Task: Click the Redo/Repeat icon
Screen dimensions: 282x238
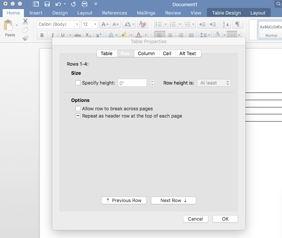Action: click(73, 4)
